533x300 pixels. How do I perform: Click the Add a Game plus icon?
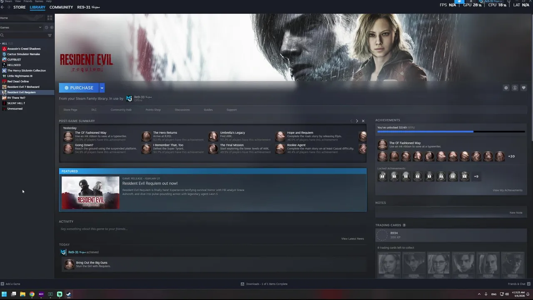[2, 284]
